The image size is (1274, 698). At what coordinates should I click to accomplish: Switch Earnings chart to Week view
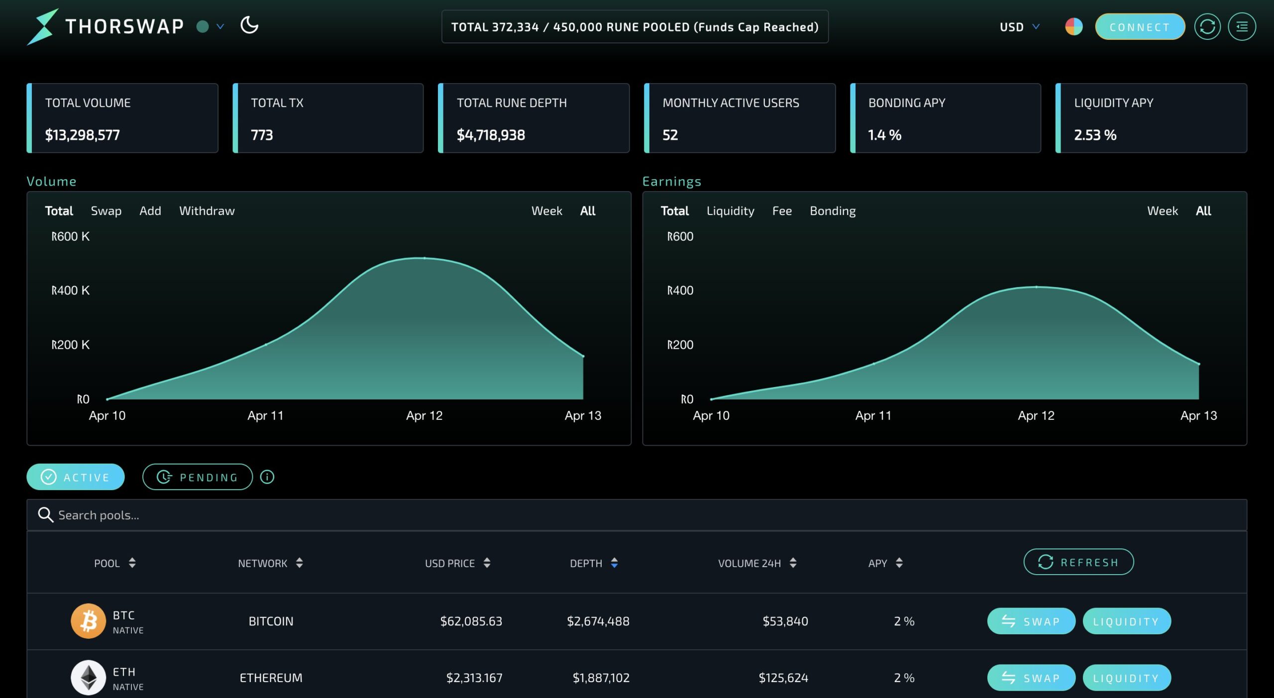1163,211
